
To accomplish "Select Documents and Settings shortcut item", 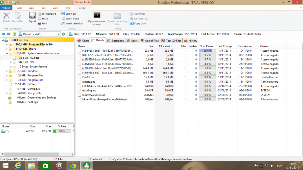I will pos(42,97).
